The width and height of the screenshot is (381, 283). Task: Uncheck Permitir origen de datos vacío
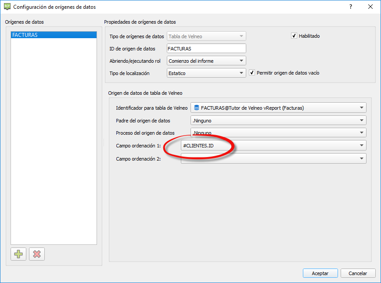[x=252, y=73]
